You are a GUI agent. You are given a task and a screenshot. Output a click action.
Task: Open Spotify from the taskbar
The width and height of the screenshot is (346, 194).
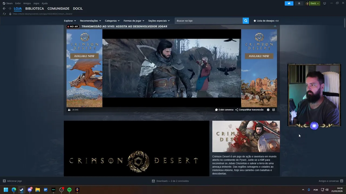pyautogui.click(x=69, y=190)
